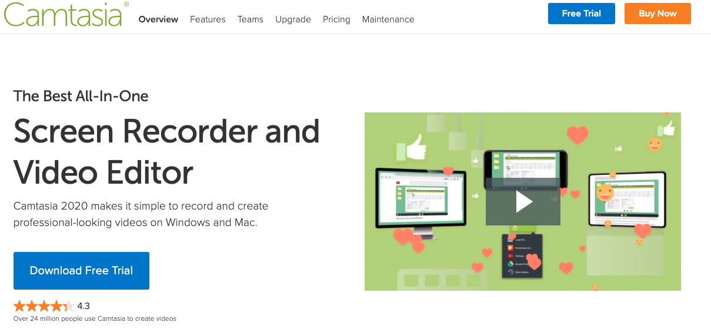Screen dimensions: 711x332
Task: Open the Teams menu item
Action: tap(251, 19)
